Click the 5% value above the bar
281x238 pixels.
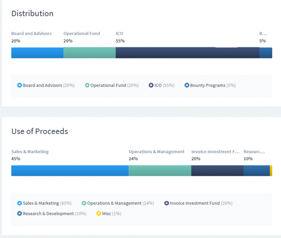[263, 41]
